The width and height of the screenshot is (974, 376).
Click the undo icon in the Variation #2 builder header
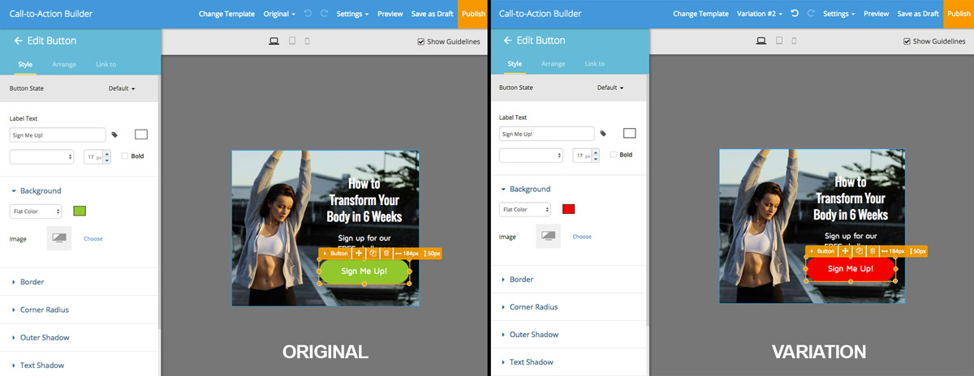click(x=794, y=14)
